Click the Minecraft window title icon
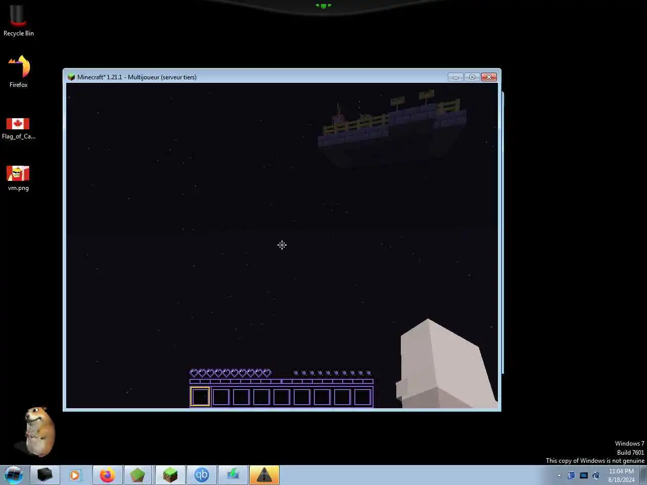 point(71,77)
